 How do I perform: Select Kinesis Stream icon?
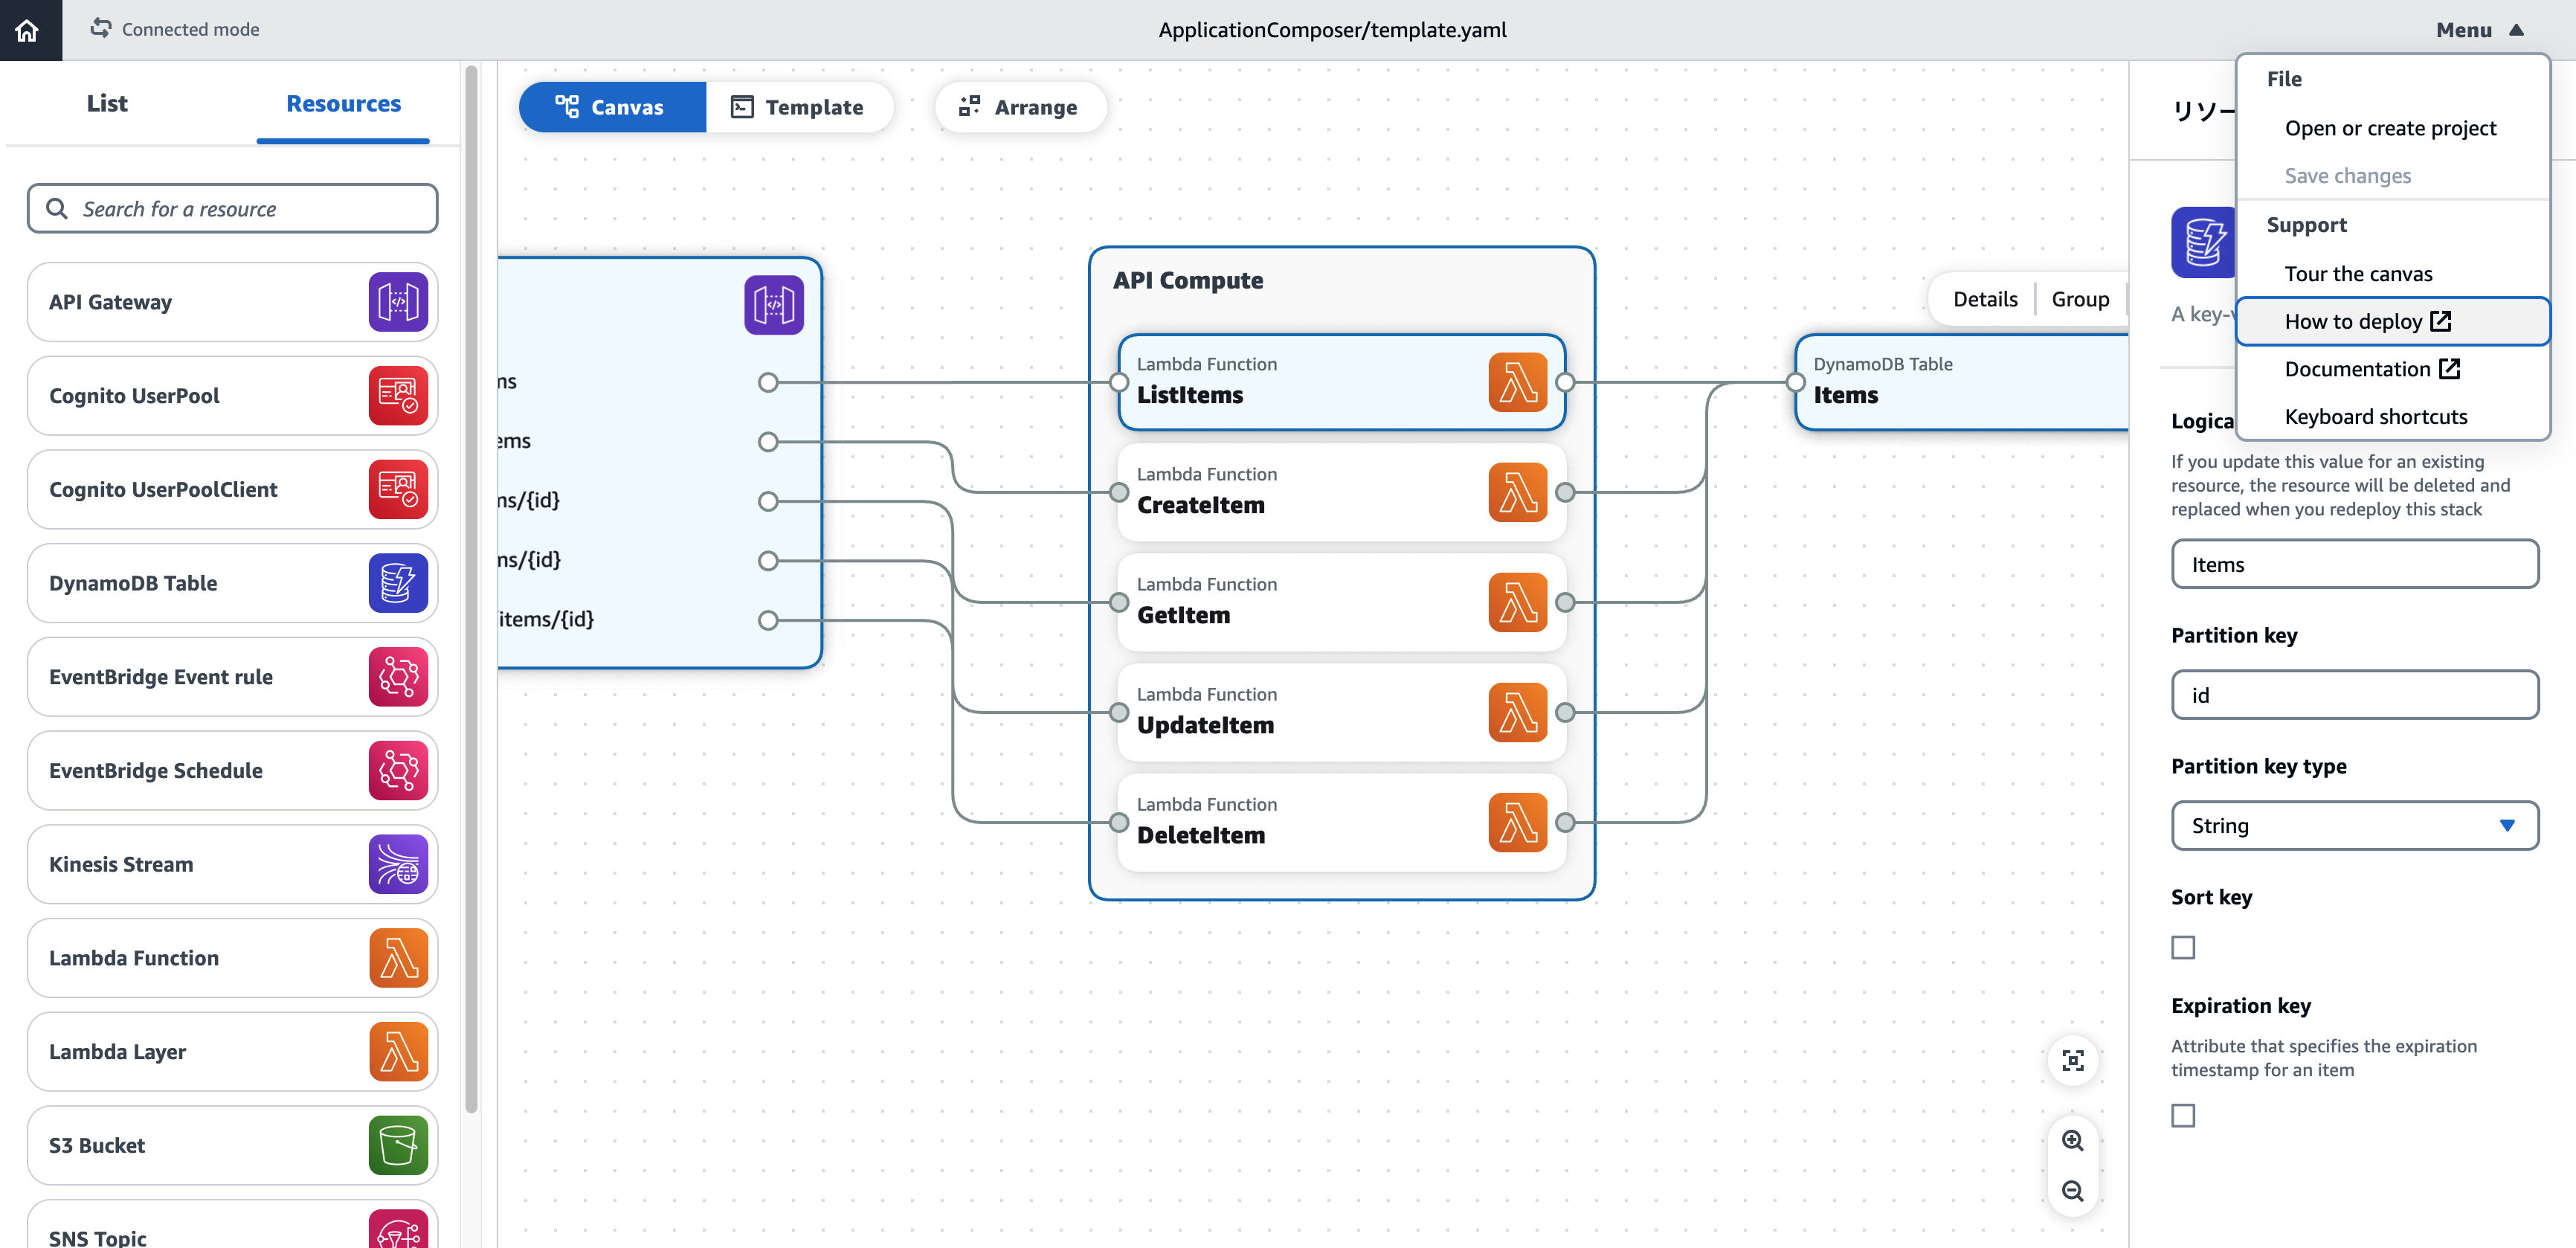[x=398, y=864]
